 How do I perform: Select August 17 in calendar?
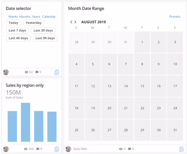pos(175,86)
